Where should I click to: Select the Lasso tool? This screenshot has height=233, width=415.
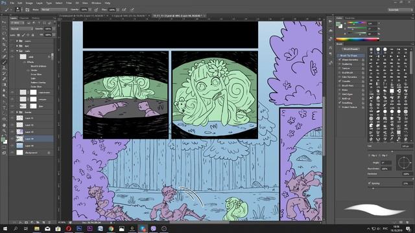pos(4,34)
